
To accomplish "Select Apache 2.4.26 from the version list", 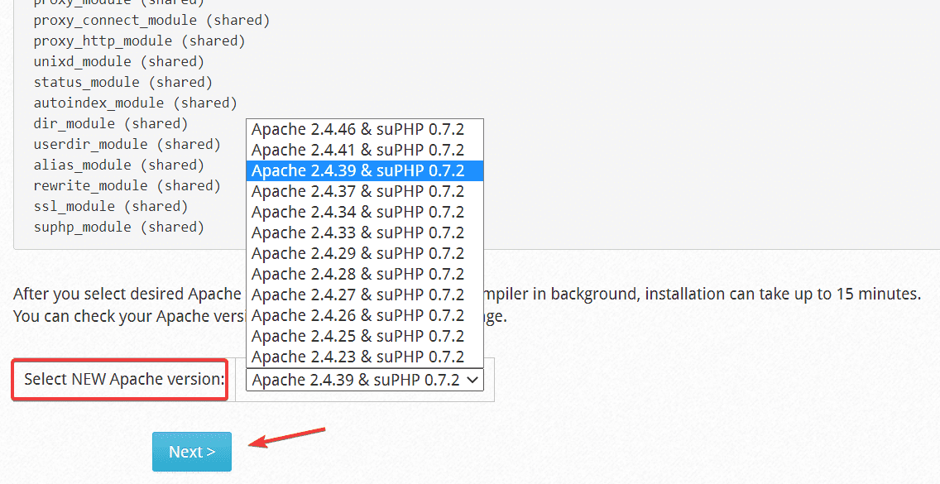I will tap(358, 315).
